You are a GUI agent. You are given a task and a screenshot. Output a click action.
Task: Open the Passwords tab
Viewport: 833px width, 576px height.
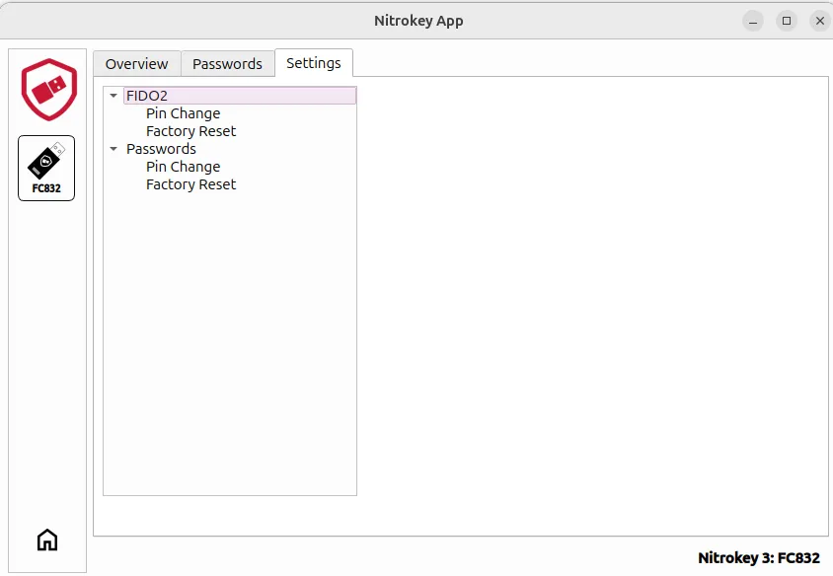point(227,63)
